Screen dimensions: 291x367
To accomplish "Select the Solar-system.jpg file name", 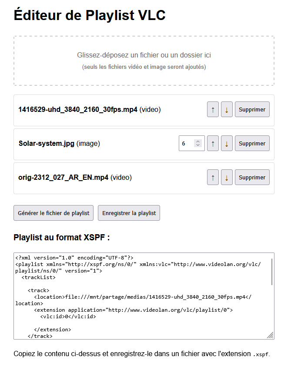I will (x=47, y=144).
